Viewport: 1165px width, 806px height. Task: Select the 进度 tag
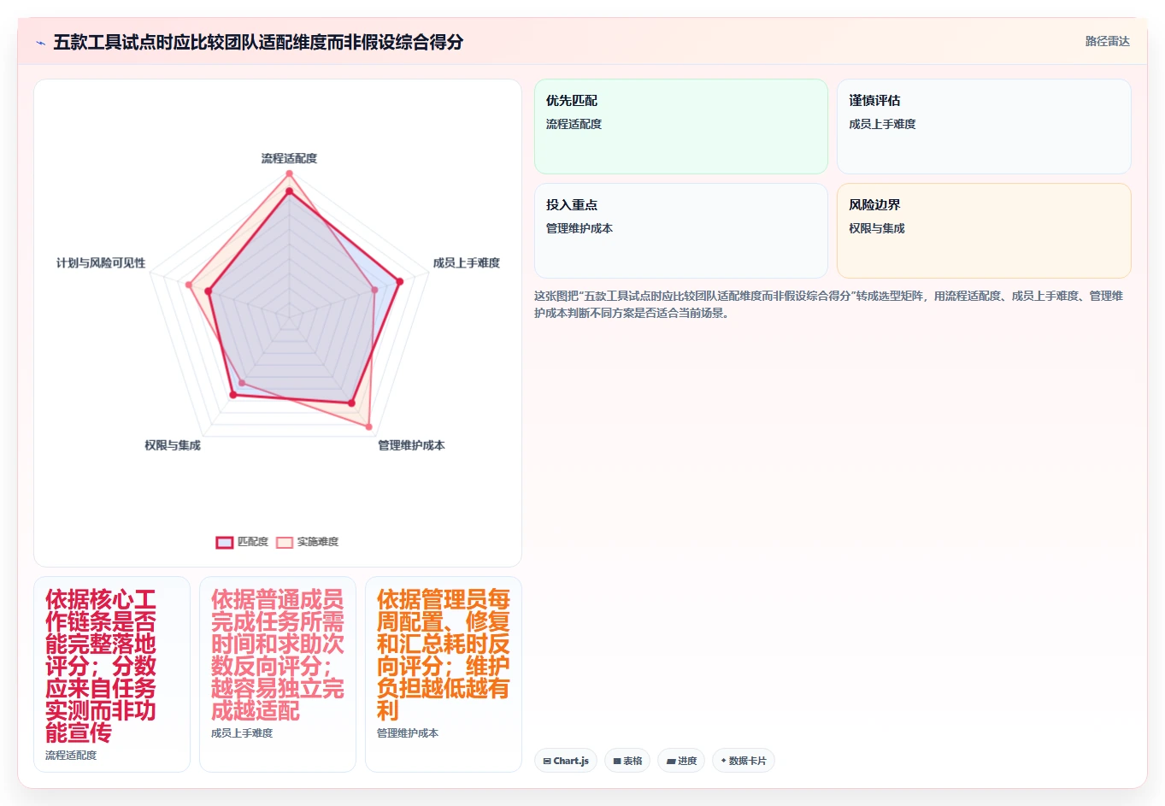[x=681, y=761]
